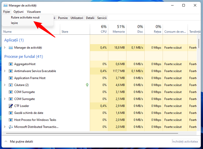Open the Vizualizare menu
The image size is (203, 149).
34,12
